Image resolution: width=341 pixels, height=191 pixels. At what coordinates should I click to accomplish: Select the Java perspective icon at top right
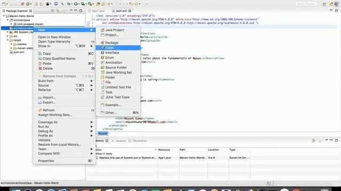click(336, 4)
